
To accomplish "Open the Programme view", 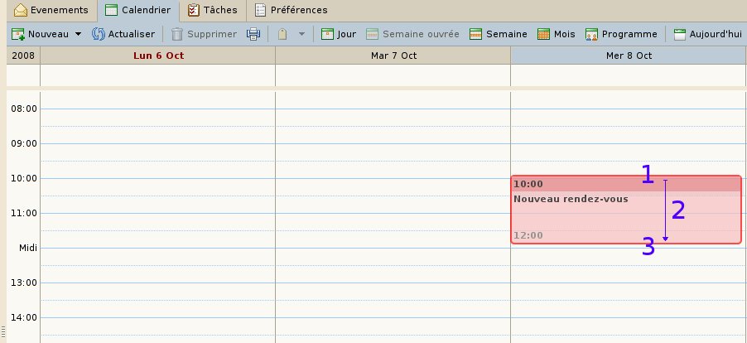I will (x=620, y=34).
